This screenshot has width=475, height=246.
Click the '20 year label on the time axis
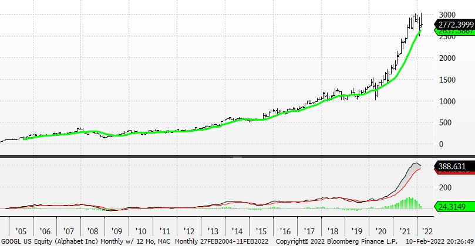pos(381,231)
